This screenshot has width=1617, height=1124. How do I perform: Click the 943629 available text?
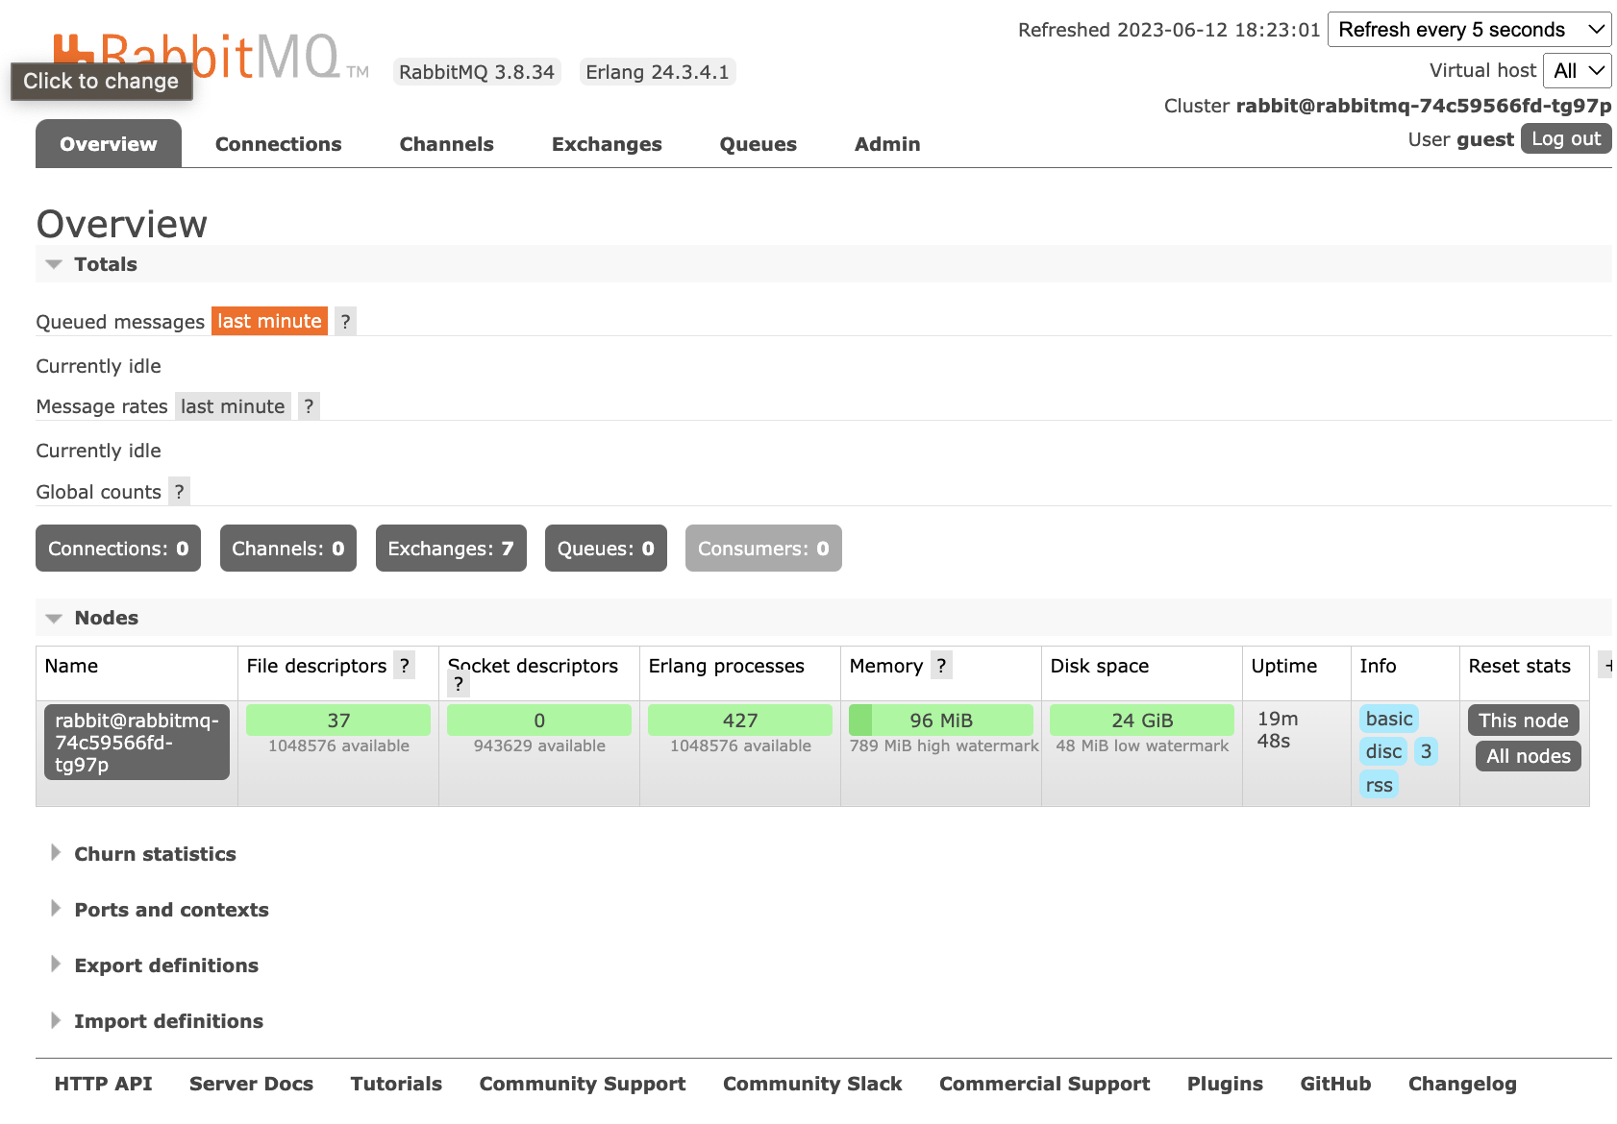point(539,745)
